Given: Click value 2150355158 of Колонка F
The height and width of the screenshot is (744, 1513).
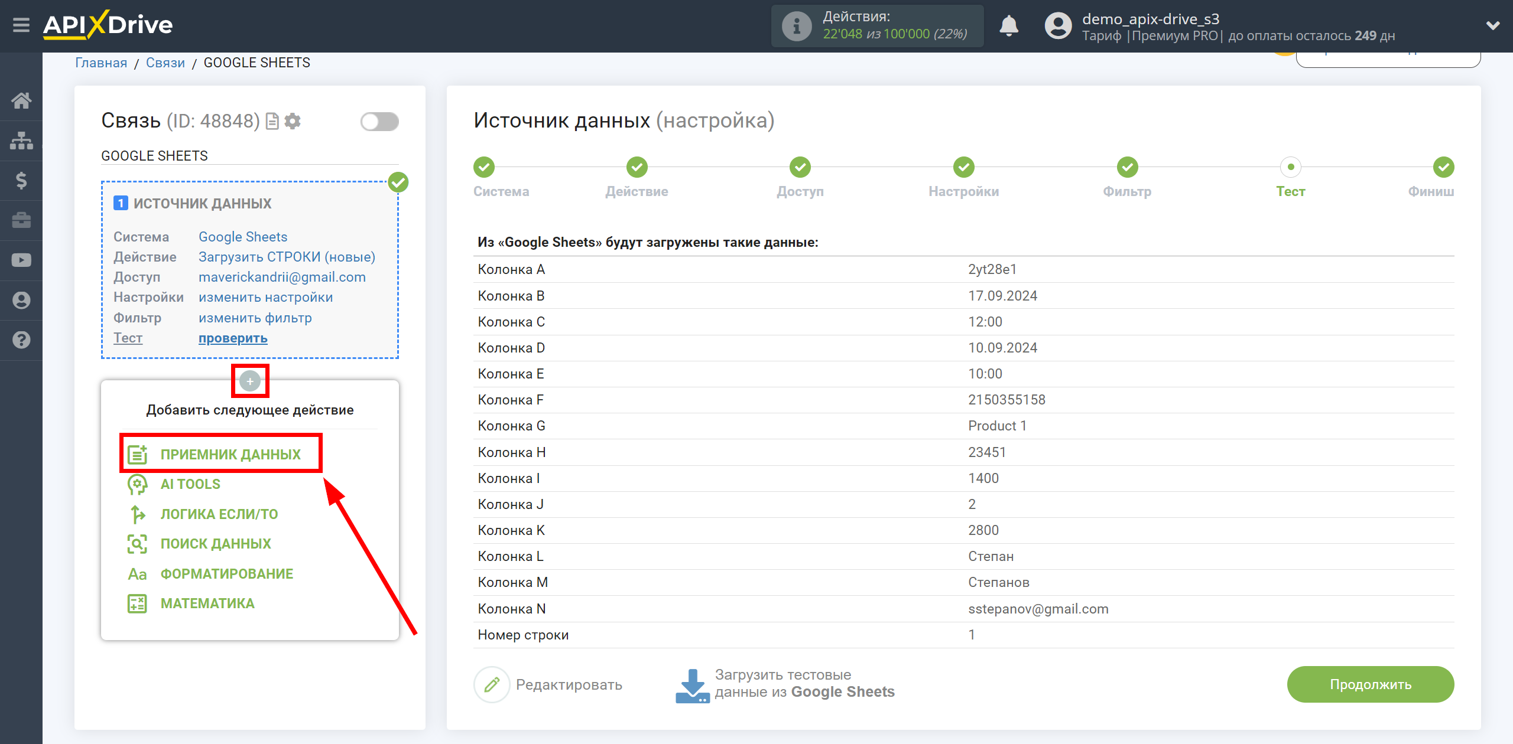Looking at the screenshot, I should pos(1006,400).
